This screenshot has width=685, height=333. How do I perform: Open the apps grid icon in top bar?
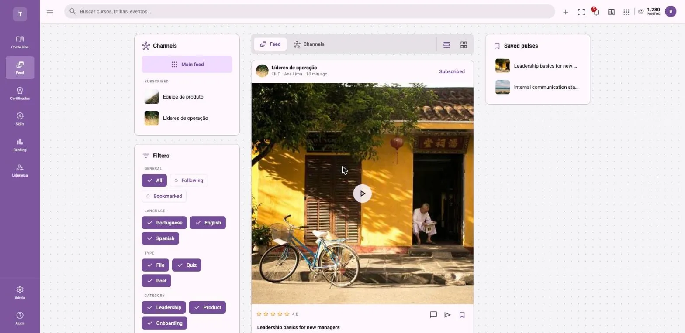point(626,12)
